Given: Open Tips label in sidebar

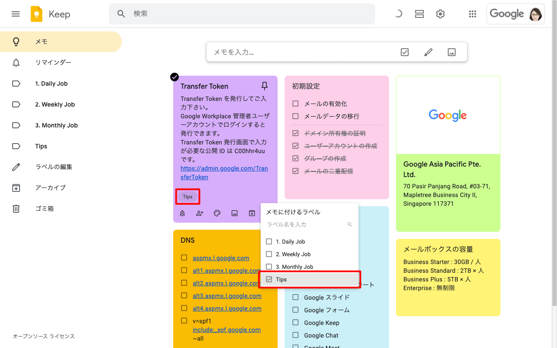Looking at the screenshot, I should 61,146.
